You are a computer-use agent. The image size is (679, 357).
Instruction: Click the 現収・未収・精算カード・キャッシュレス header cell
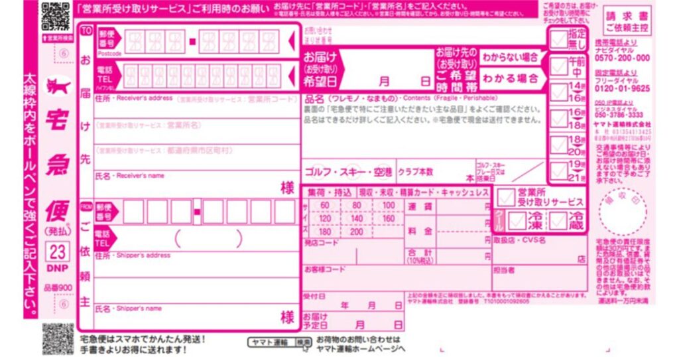[x=424, y=193]
